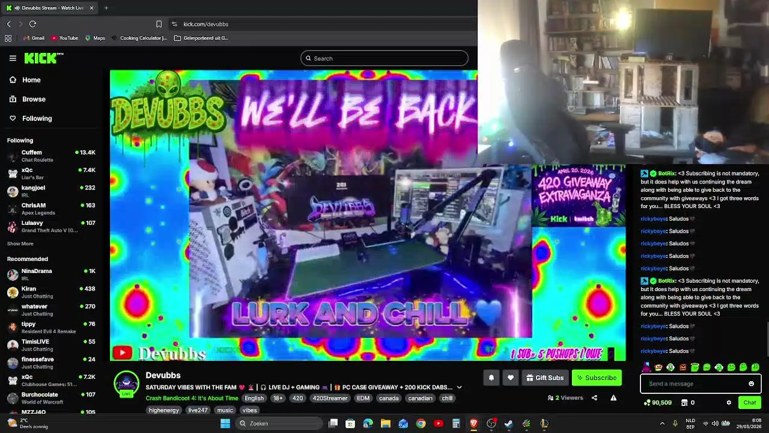Open xQc Clubhouse Games channel

click(51, 380)
